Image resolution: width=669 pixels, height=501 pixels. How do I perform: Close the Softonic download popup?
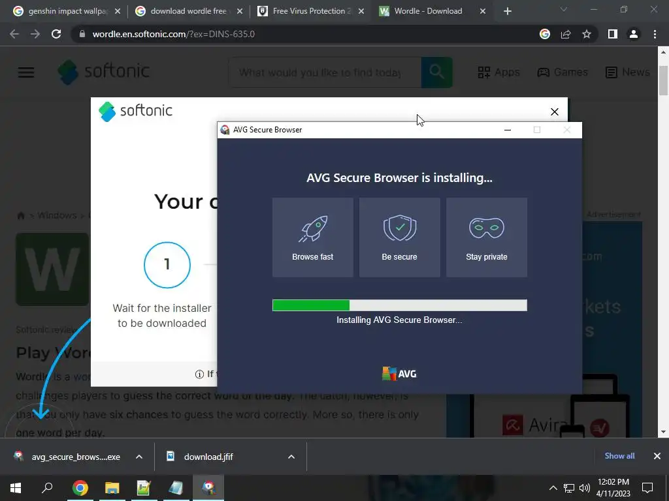[x=554, y=112]
